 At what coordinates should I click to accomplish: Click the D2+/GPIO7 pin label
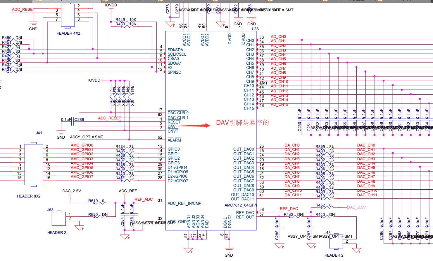(178, 181)
